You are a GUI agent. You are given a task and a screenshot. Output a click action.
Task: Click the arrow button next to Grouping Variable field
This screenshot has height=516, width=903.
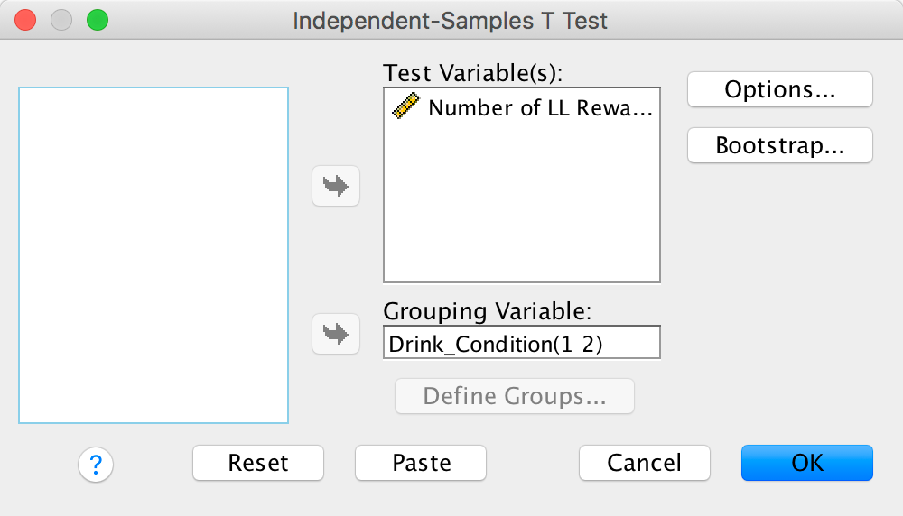pos(336,335)
